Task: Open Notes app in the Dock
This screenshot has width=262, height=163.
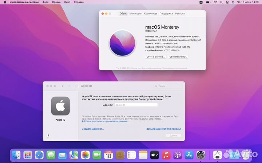Action: tap(143, 155)
